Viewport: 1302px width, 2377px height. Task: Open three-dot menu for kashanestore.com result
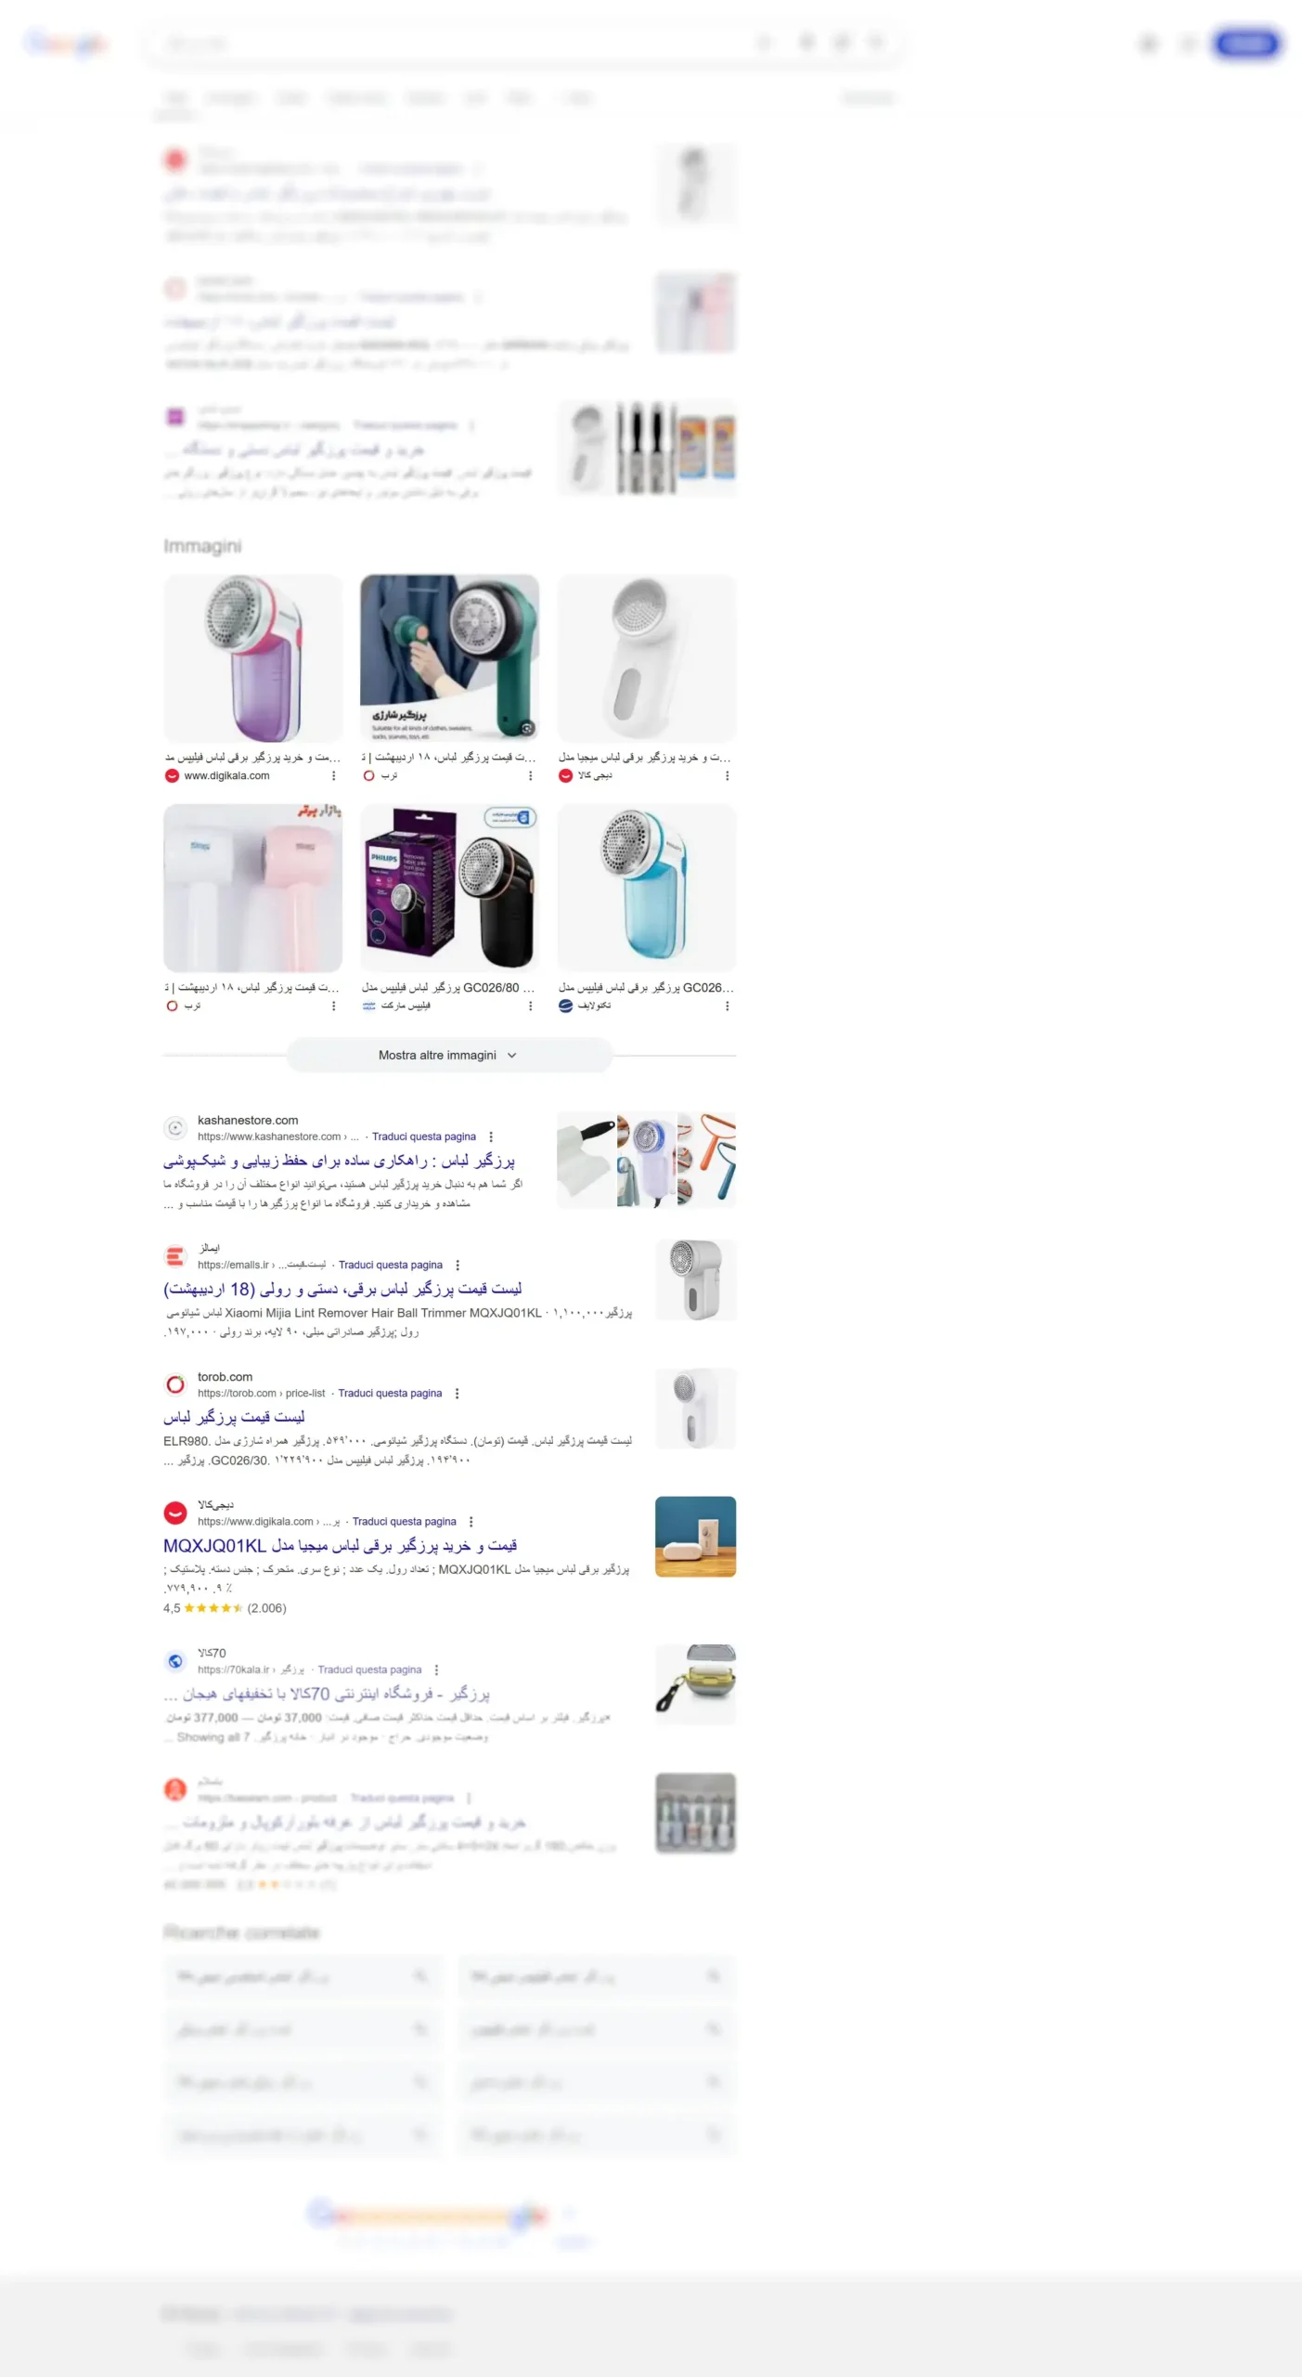(x=491, y=1137)
